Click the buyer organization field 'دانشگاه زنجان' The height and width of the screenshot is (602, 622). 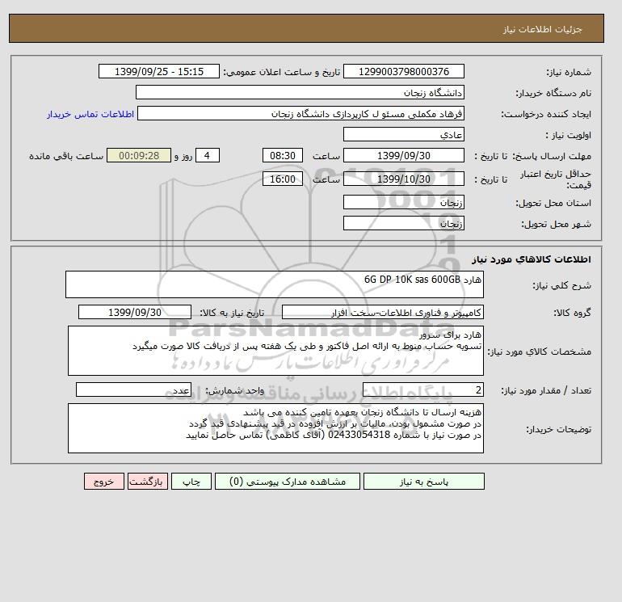click(x=300, y=92)
